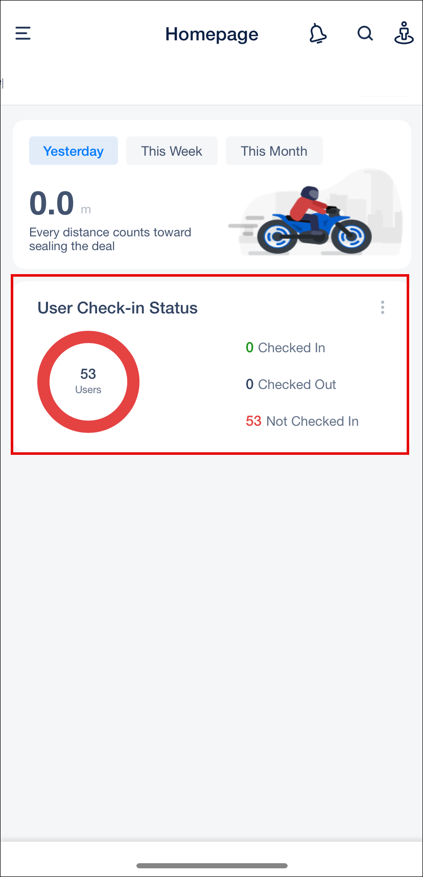The height and width of the screenshot is (877, 423).
Task: Tap the 0 Checked Out link
Action: (291, 384)
